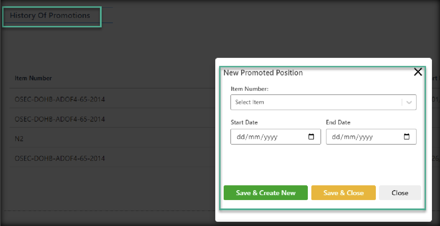Screen dimensions: 440x226
Task: Open the End Date calendar picker icon
Action: coord(407,137)
